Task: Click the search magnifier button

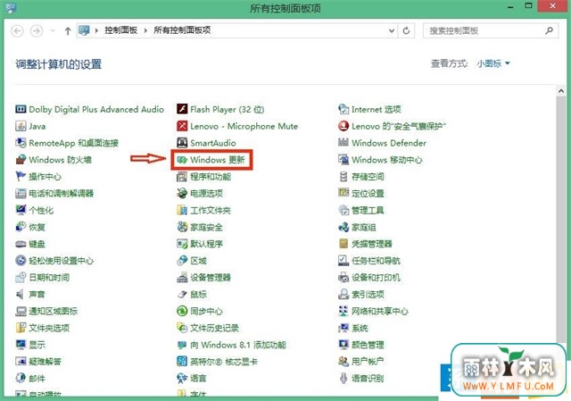Action: pos(550,30)
